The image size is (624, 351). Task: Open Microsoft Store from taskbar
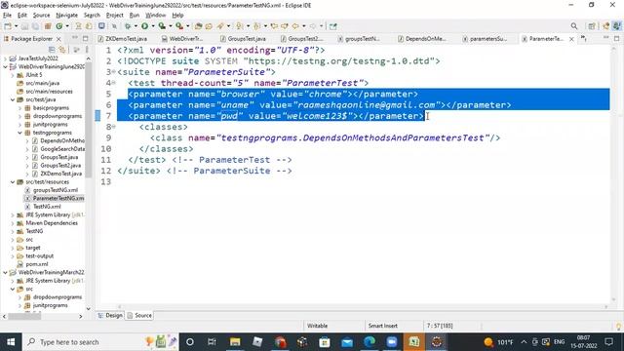click(x=325, y=342)
